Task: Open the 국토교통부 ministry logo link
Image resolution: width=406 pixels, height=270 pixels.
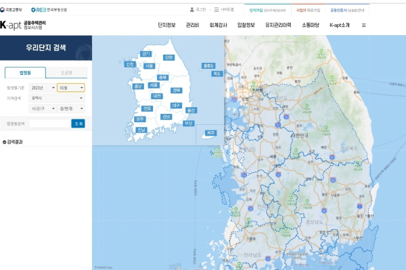Action: pos(11,10)
